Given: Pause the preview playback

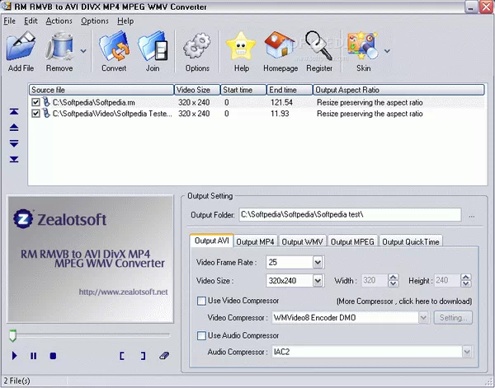Looking at the screenshot, I should tap(34, 356).
